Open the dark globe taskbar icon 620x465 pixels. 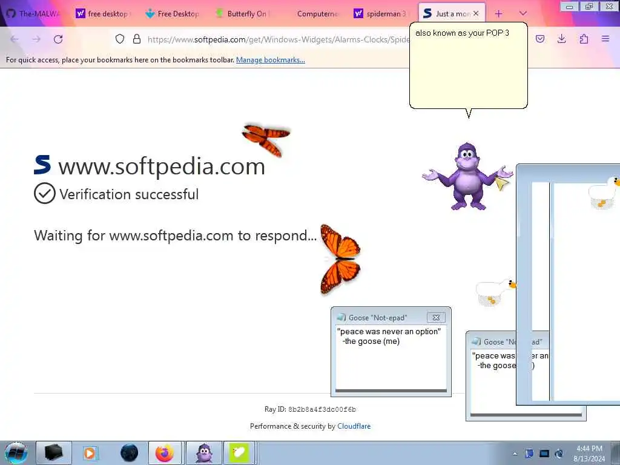click(130, 453)
